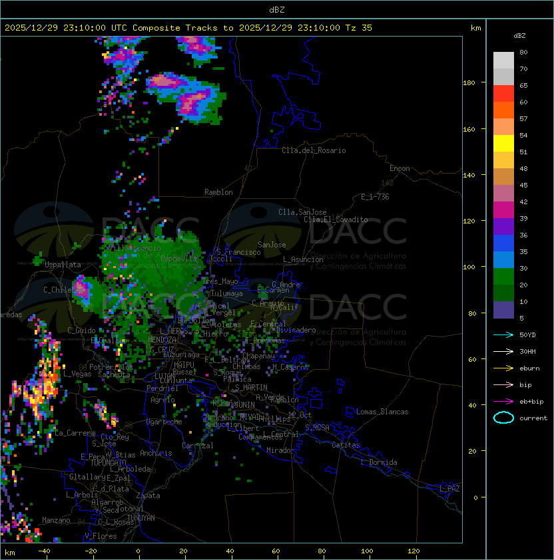Pick the green 20-30 dBZ swatch
Viewport: 554px width, 560px height.
[503, 277]
